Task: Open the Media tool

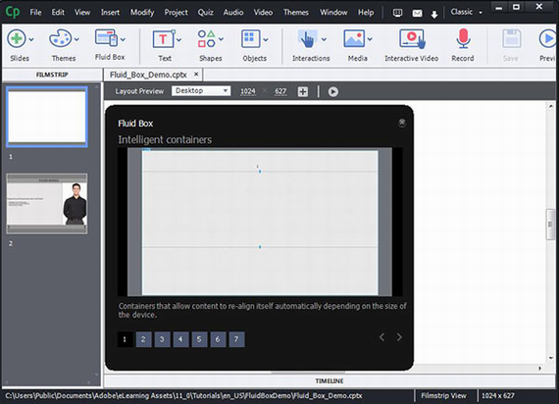Action: [354, 39]
